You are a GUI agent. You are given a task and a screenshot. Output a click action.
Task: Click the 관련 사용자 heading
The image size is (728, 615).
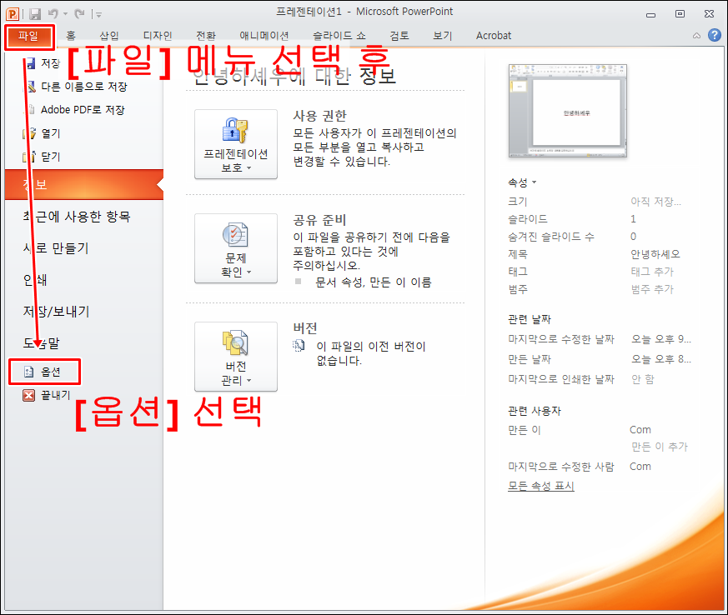(535, 411)
